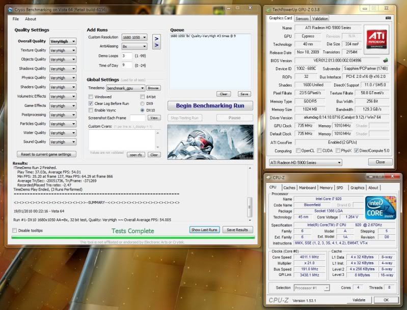The image size is (407, 310).
Task: Click the BIOS save chip icon in GPU-Z
Action: click(x=386, y=61)
